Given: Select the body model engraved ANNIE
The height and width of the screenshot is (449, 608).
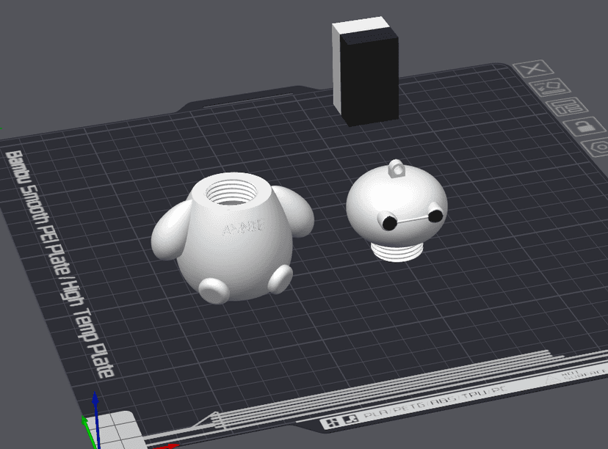Looking at the screenshot, I should point(232,238).
